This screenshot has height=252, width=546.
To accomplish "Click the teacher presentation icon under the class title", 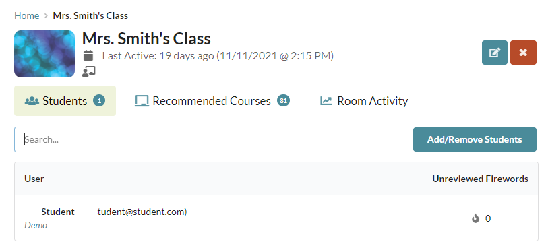I will pyautogui.click(x=88, y=71).
